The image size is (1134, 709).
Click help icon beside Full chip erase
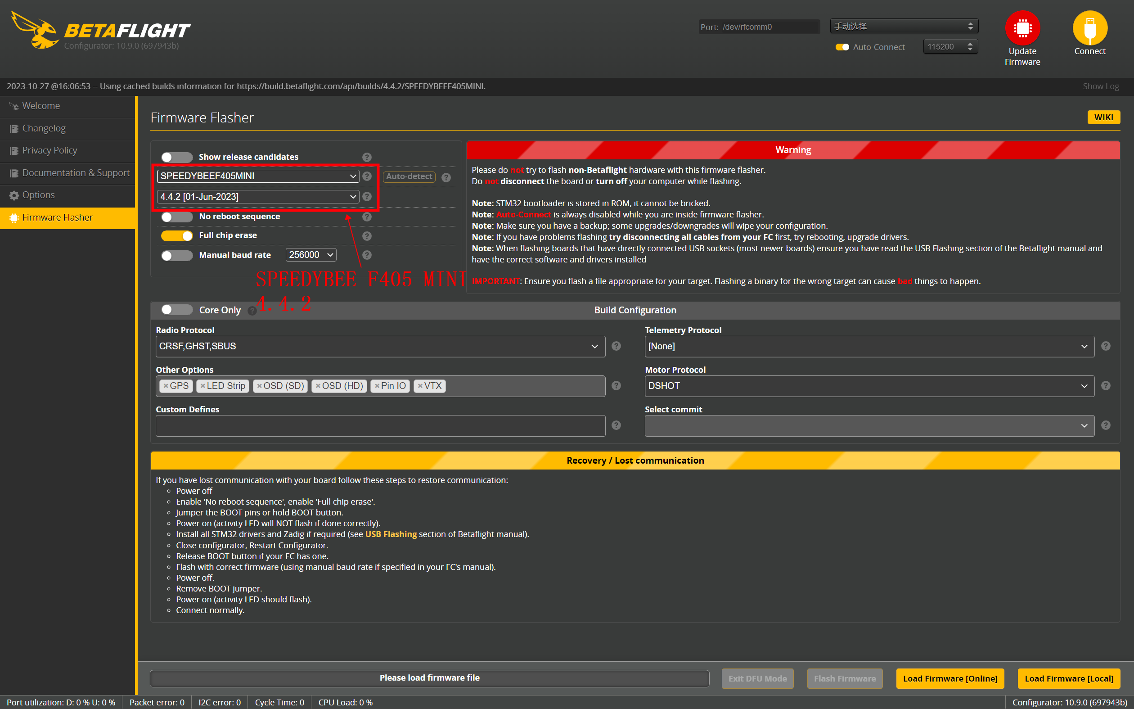click(367, 236)
